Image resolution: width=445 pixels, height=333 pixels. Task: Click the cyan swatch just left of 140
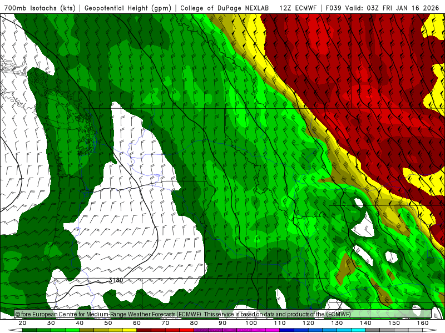coord(358,330)
